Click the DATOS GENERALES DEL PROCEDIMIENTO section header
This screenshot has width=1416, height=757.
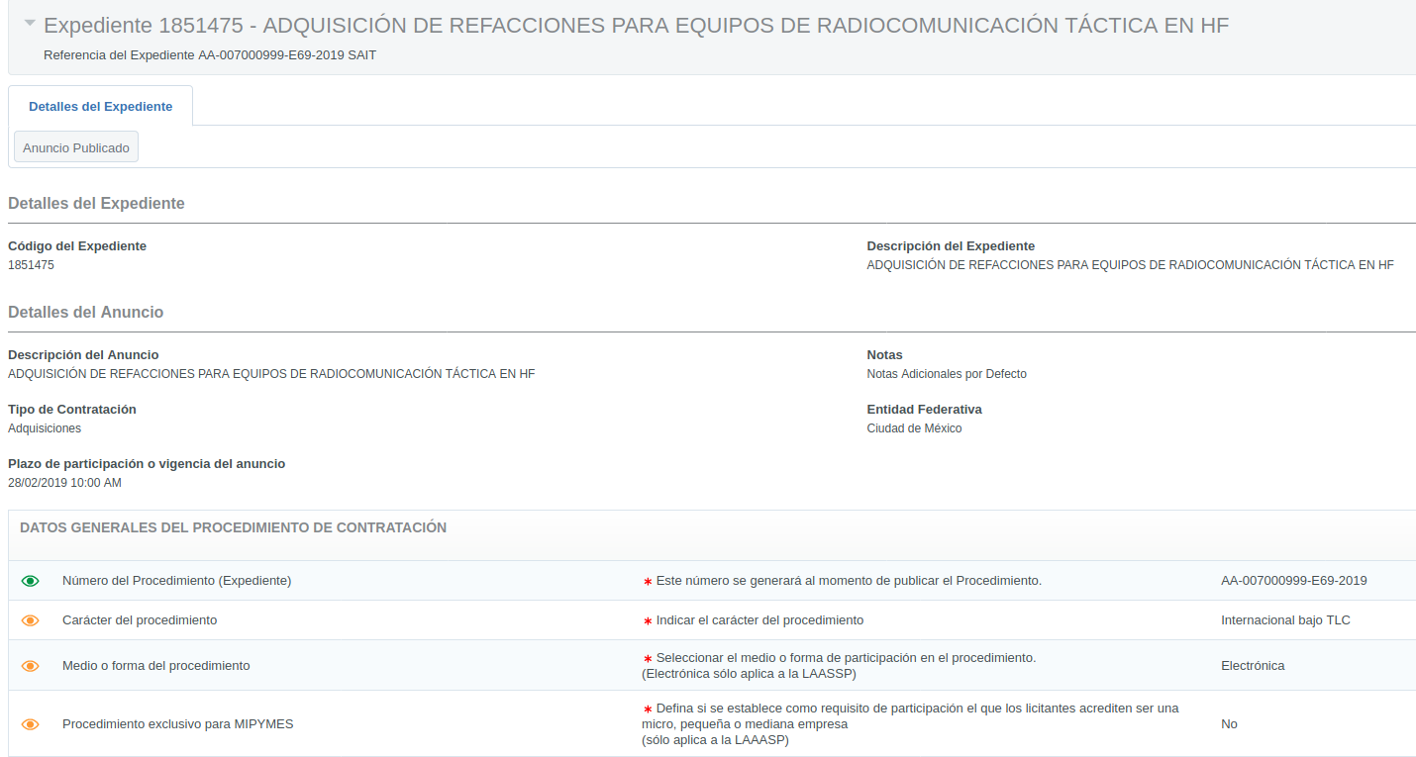coord(233,528)
